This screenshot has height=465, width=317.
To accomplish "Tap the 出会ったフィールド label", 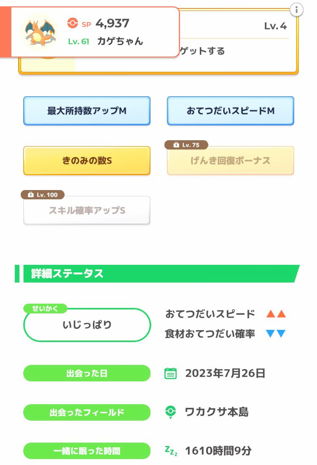I will point(87,412).
